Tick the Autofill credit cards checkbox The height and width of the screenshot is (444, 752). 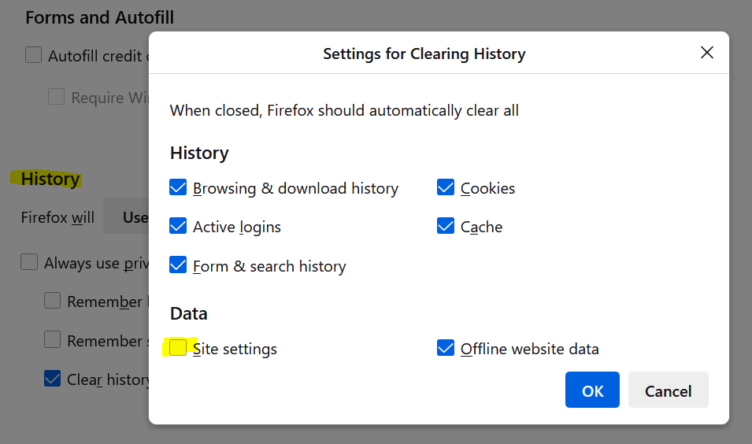(33, 55)
